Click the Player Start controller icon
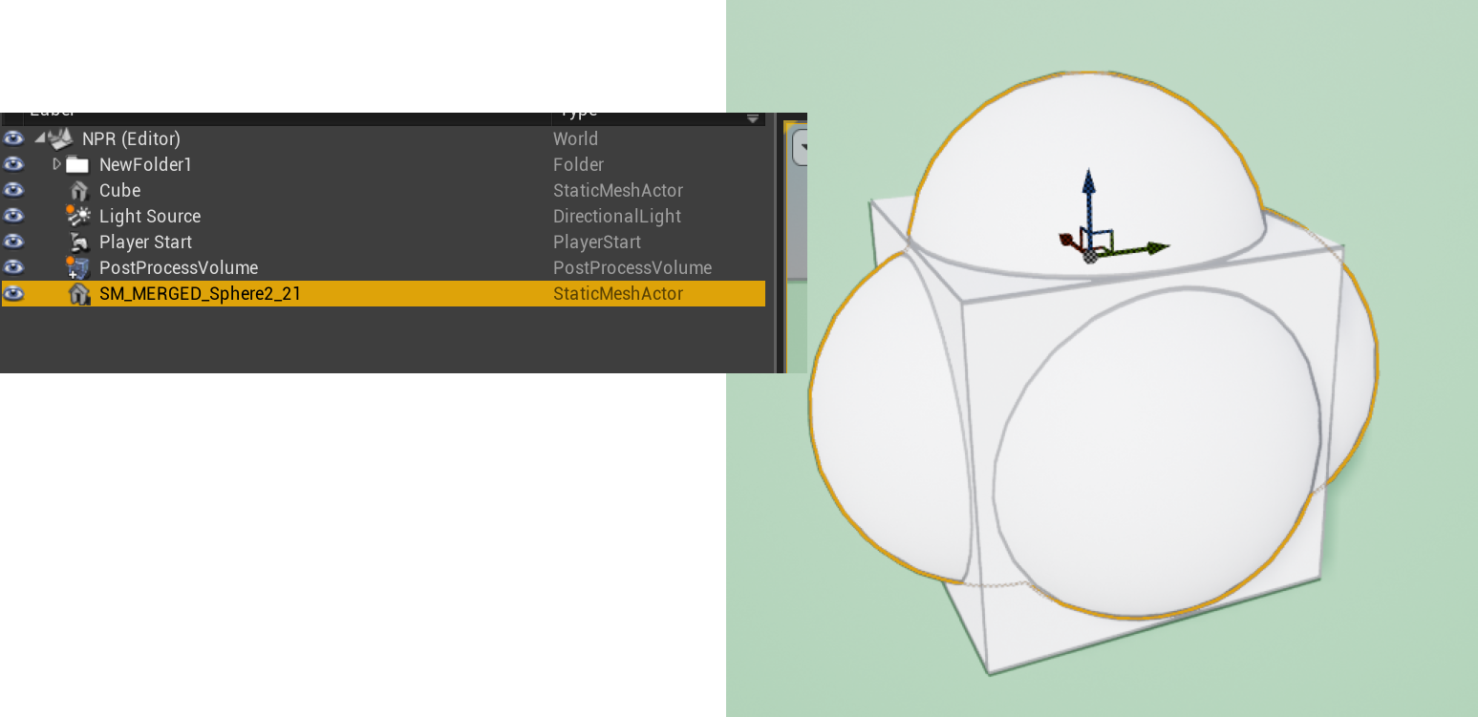This screenshot has height=717, width=1478. 78,242
